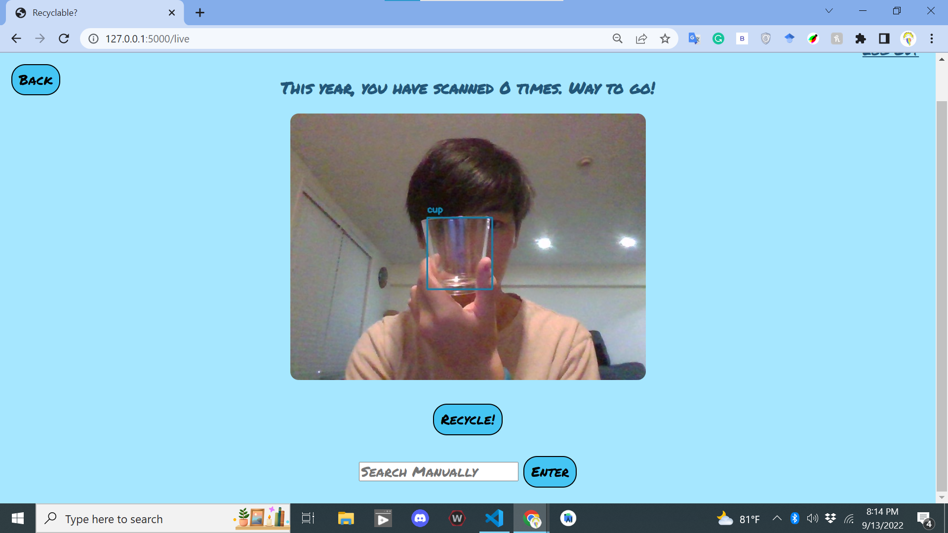Show hidden system tray icons
This screenshot has height=533, width=948.
tap(777, 518)
